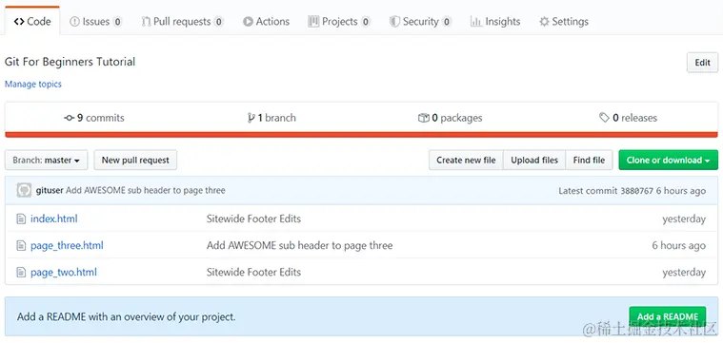Click the Pull requests merge icon

point(146,21)
